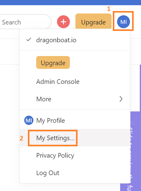Click the small MI avatar beside My Profile
Image resolution: width=141 pixels, height=191 pixels.
[29, 120]
